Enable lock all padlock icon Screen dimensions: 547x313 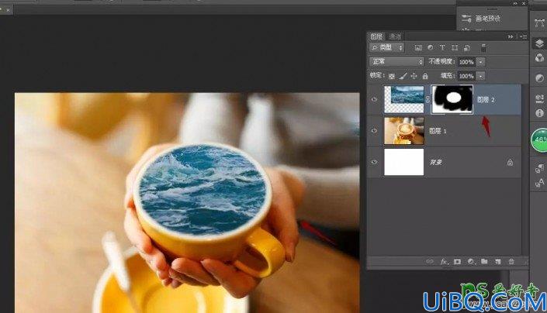click(x=425, y=76)
